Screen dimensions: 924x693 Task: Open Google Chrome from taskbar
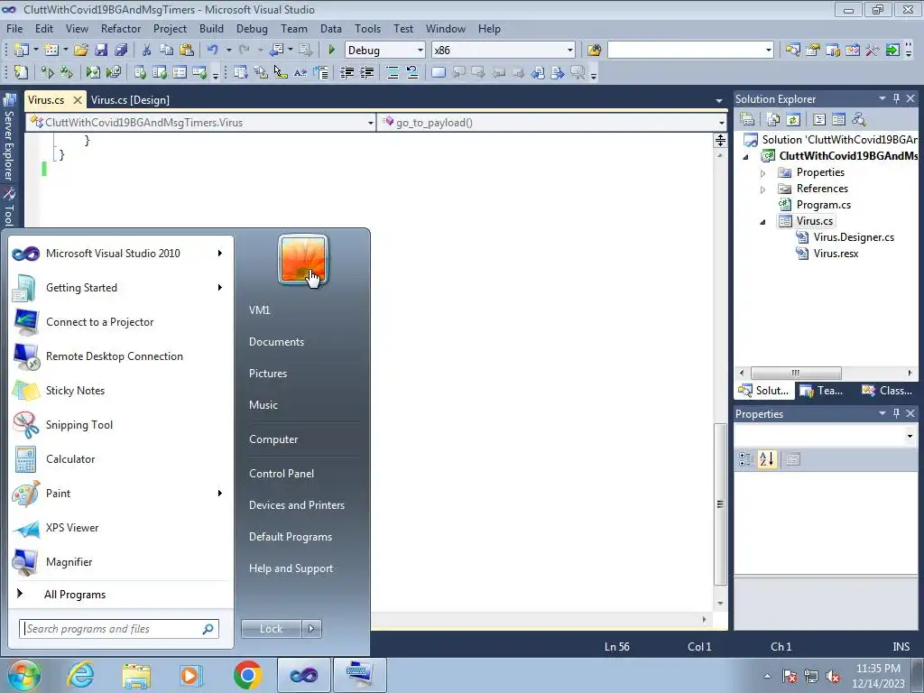[247, 675]
